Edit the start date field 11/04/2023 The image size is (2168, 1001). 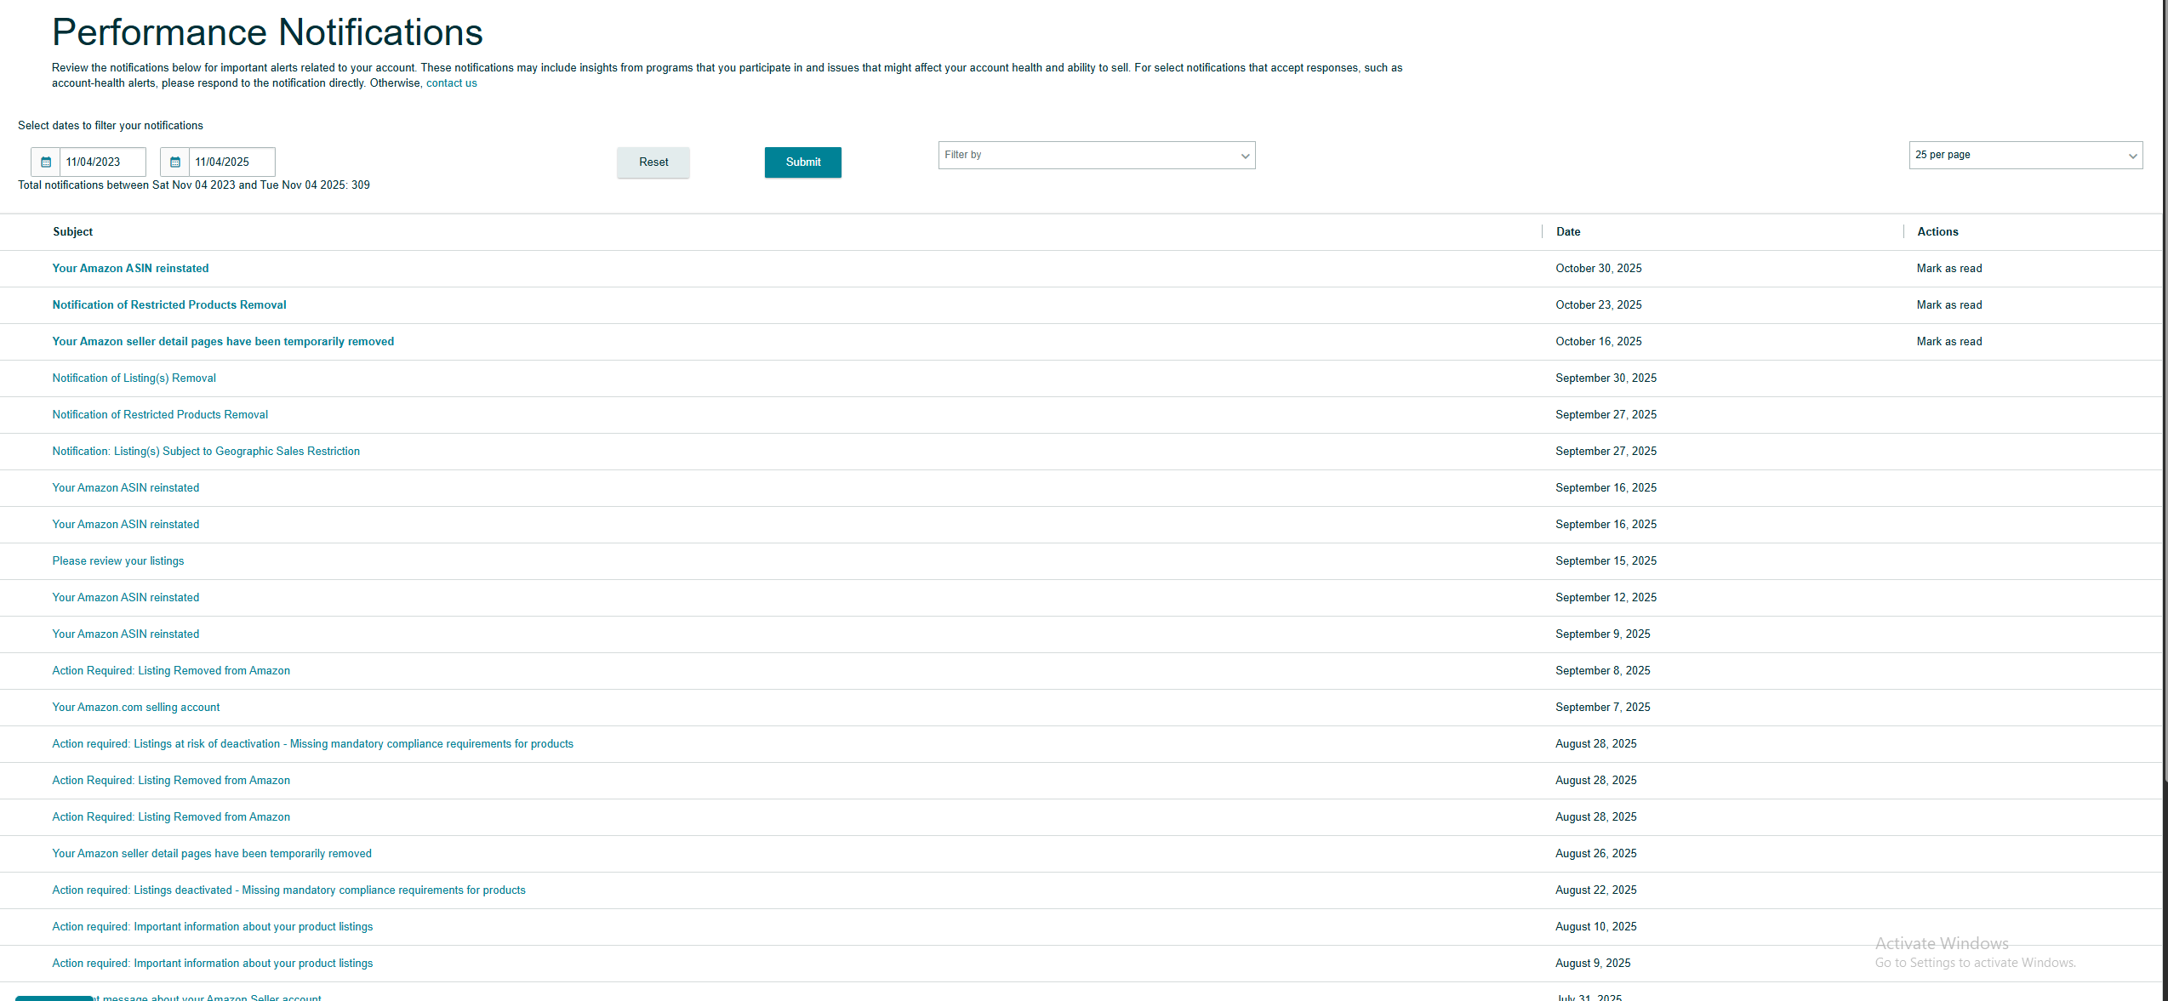[x=102, y=162]
